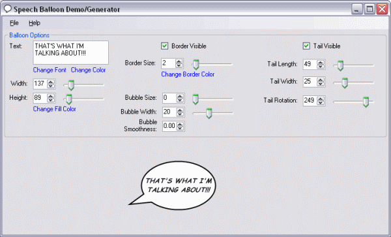Click the Border Size slider thumb
The width and height of the screenshot is (391, 237).
pos(196,65)
